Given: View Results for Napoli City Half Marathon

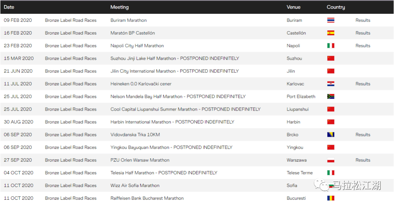Looking at the screenshot, I should (x=363, y=46).
